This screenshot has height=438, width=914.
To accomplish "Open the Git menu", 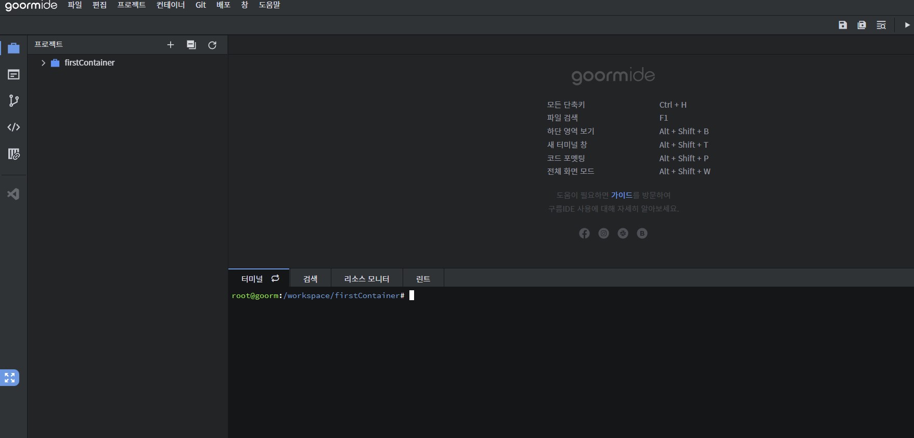I will coord(201,5).
